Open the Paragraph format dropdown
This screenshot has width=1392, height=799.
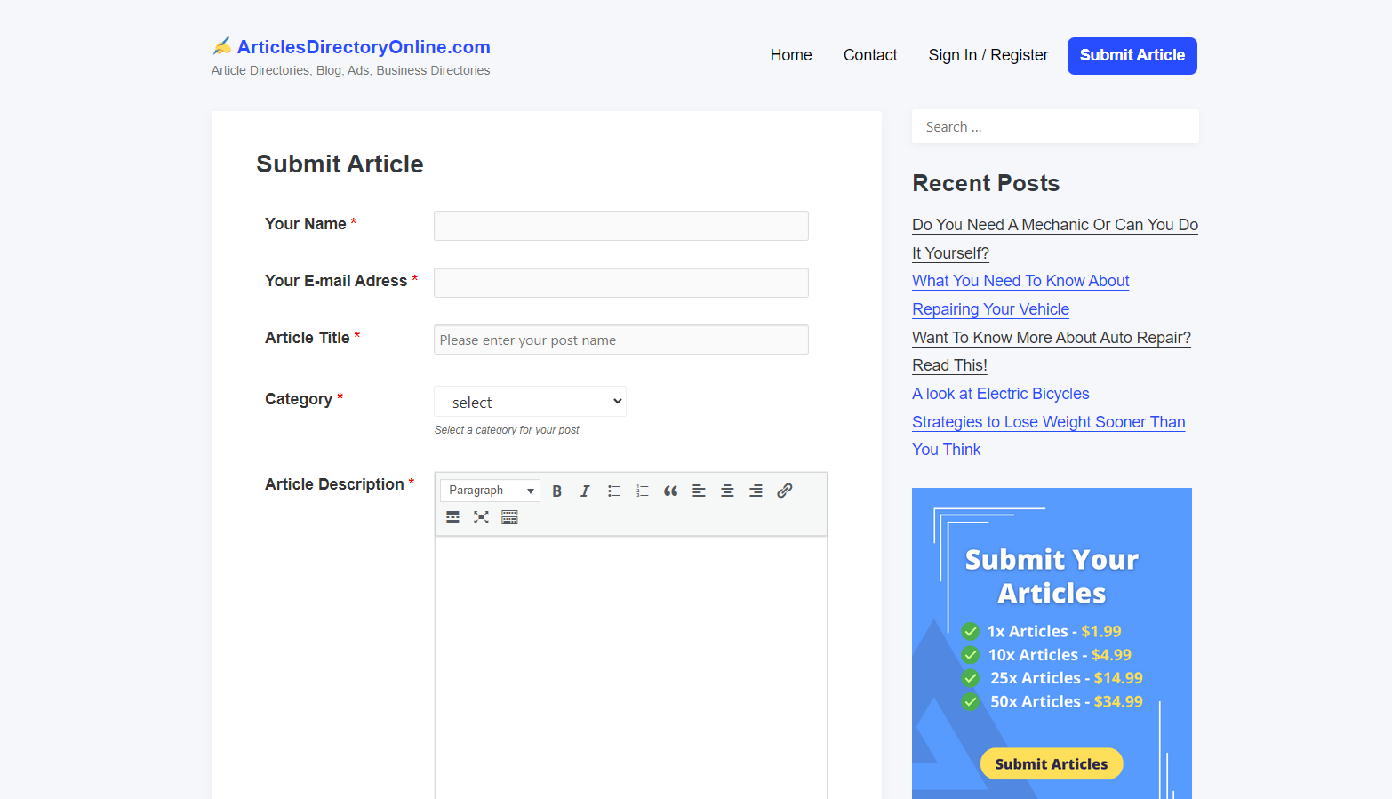coord(490,491)
